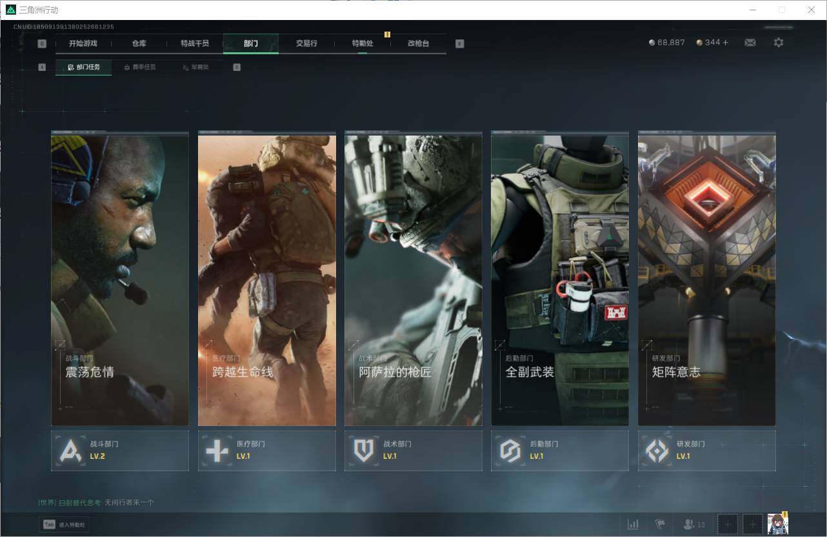Open the 军需处 sub-tab
The image size is (827, 537).
pos(195,67)
